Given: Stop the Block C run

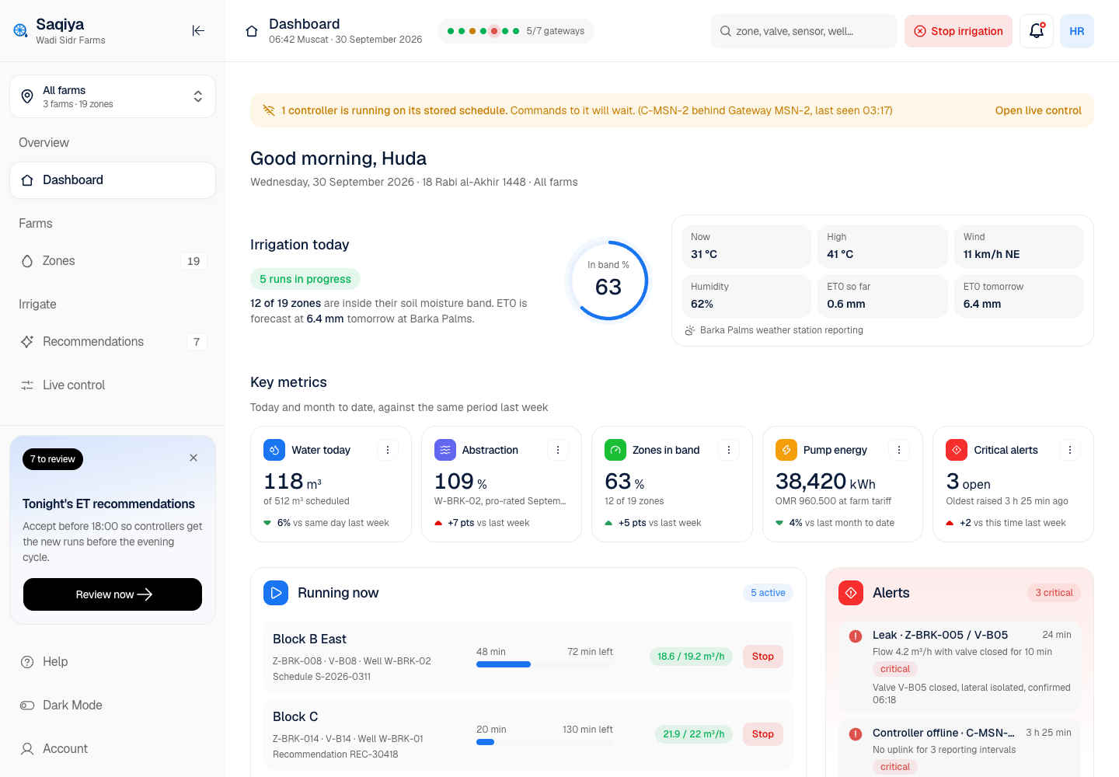Looking at the screenshot, I should 763,734.
